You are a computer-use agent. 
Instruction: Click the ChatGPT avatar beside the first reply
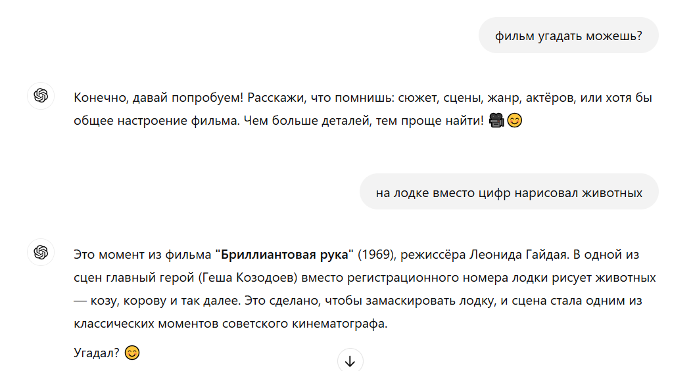click(41, 96)
